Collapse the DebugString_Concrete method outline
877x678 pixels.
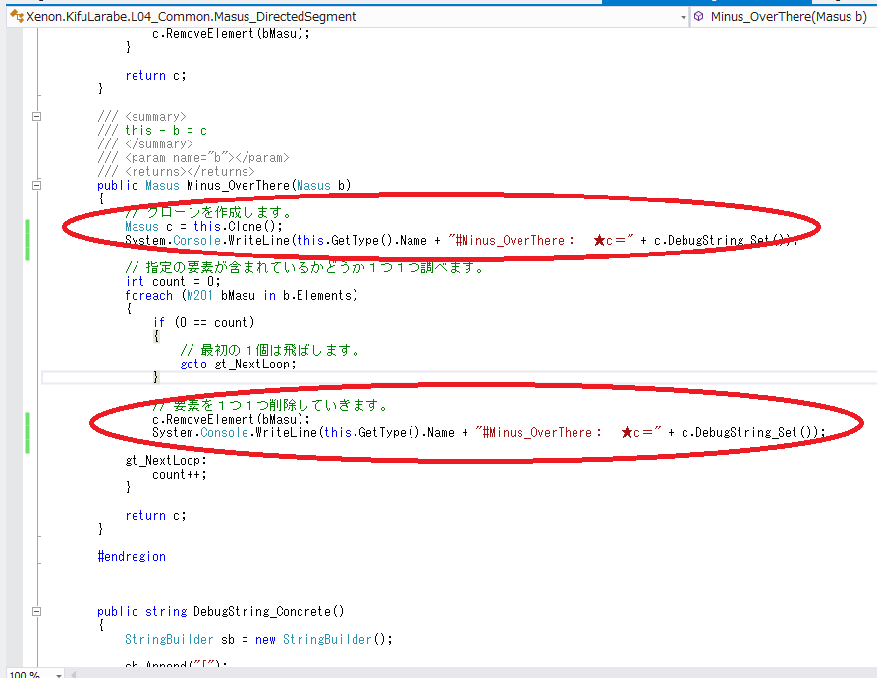[37, 611]
